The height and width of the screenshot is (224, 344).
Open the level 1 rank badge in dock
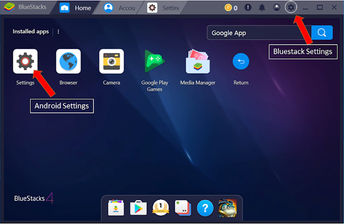(161, 207)
